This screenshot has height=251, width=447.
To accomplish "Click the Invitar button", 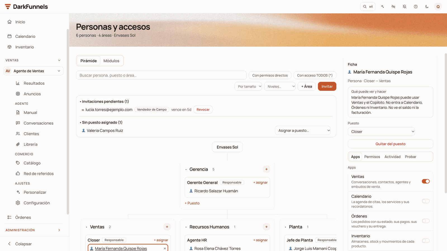I will (327, 86).
